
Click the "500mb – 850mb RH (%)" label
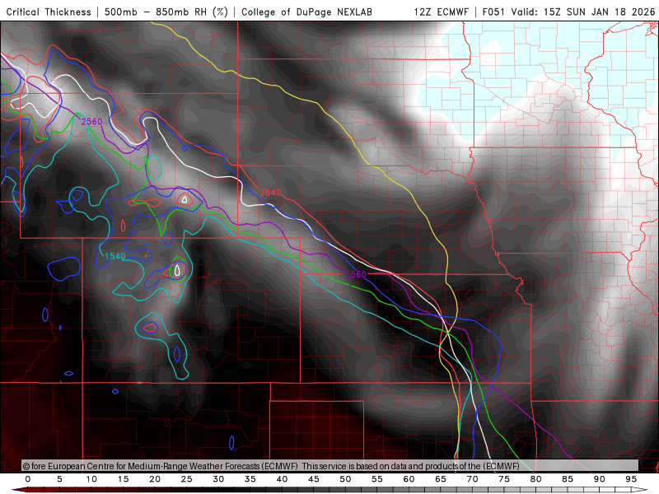tap(166, 12)
